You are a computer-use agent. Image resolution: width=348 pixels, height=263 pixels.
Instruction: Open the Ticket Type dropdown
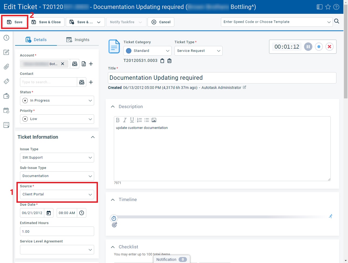tap(198, 51)
